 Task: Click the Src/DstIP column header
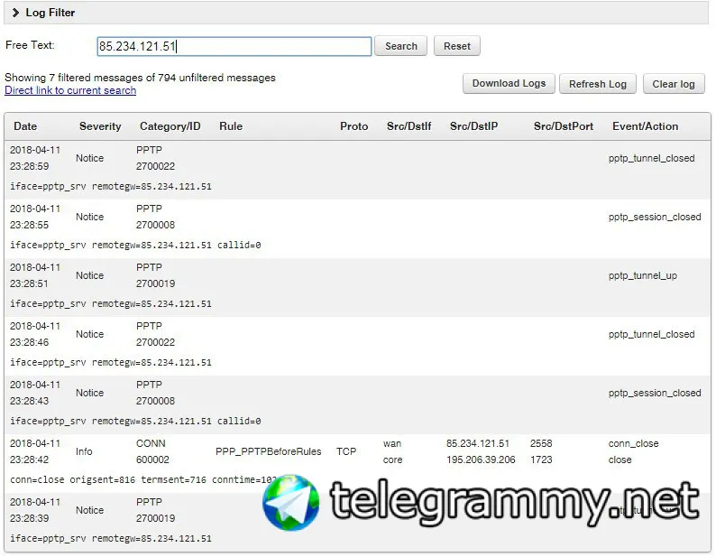click(x=473, y=126)
